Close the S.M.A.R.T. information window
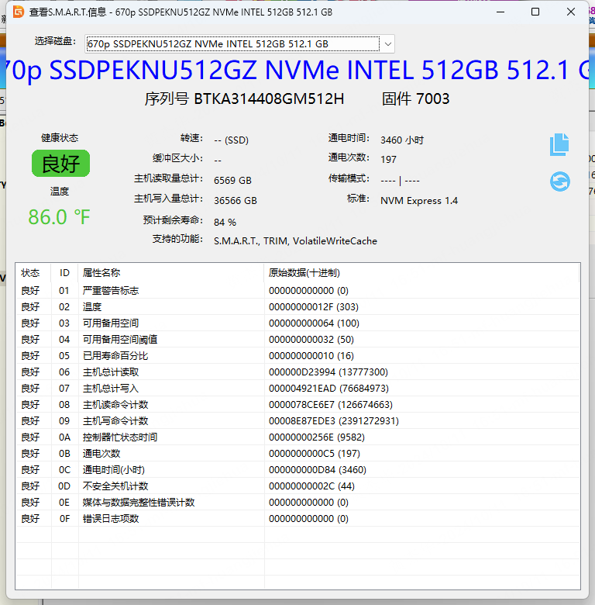 point(571,12)
